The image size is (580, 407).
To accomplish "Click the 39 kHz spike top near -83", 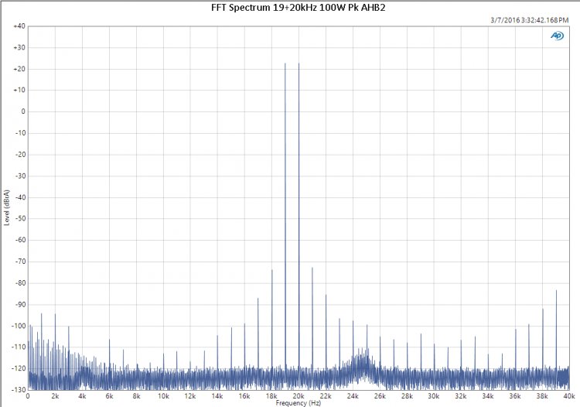I will tap(556, 291).
